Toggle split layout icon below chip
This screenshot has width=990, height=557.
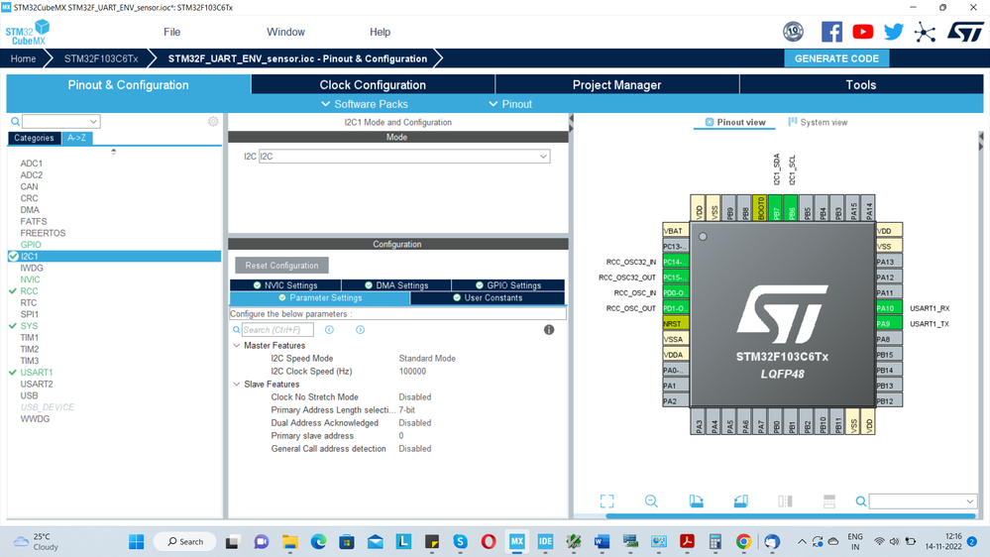(829, 501)
